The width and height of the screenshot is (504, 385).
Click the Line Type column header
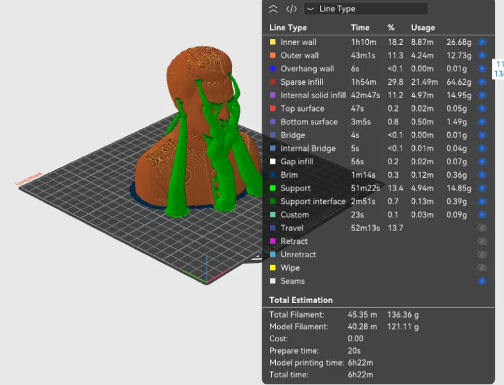pos(288,28)
